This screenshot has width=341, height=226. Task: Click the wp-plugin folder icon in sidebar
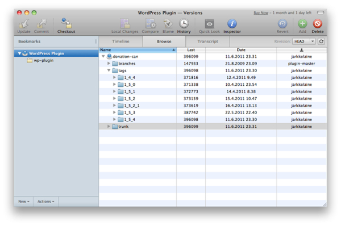click(30, 60)
